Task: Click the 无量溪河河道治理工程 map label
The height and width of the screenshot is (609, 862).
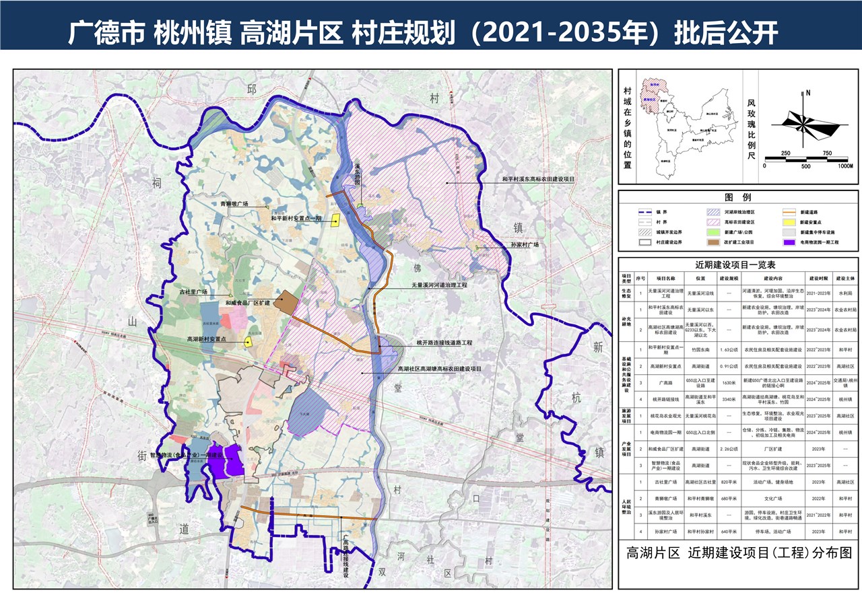Action: click(x=440, y=285)
